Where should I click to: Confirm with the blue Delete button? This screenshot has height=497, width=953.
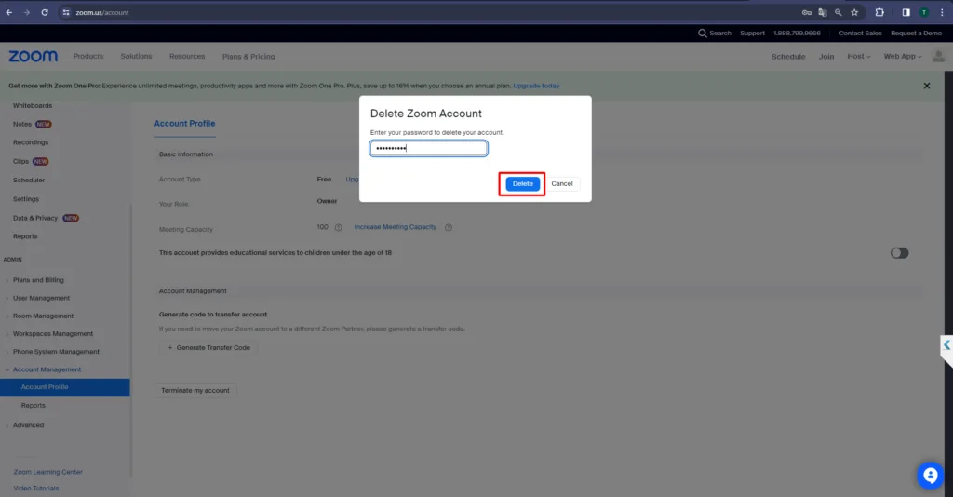(522, 184)
